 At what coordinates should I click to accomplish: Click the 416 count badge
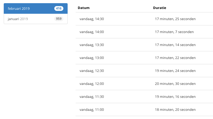pyautogui.click(x=59, y=8)
